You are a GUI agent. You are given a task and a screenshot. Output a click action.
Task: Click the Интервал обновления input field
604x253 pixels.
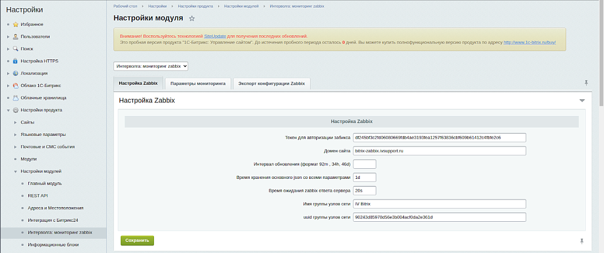(364, 164)
